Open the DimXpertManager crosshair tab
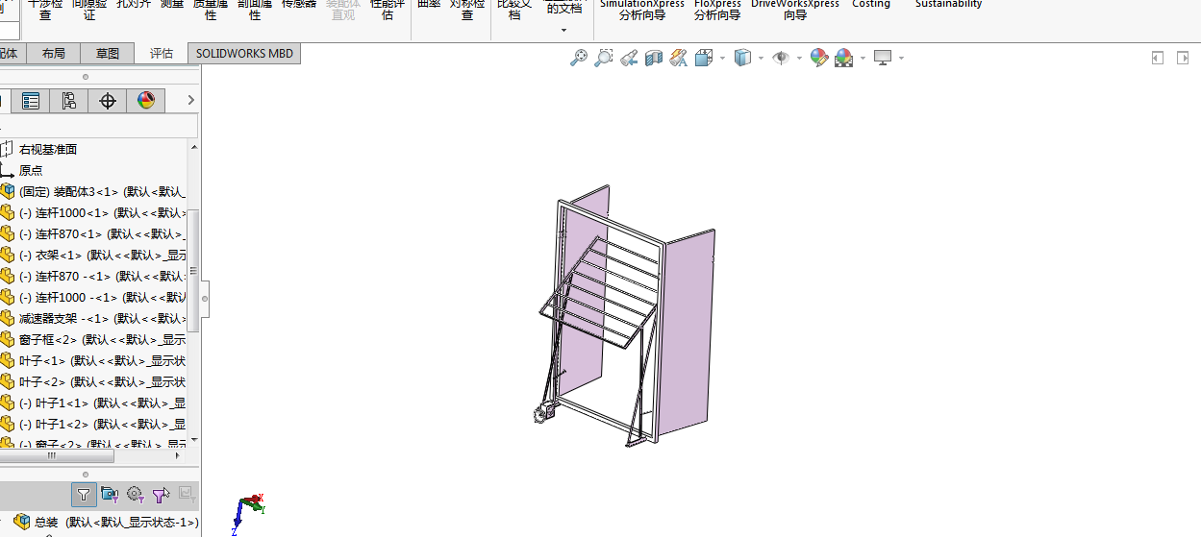Screen dimensions: 1201x537 point(108,101)
